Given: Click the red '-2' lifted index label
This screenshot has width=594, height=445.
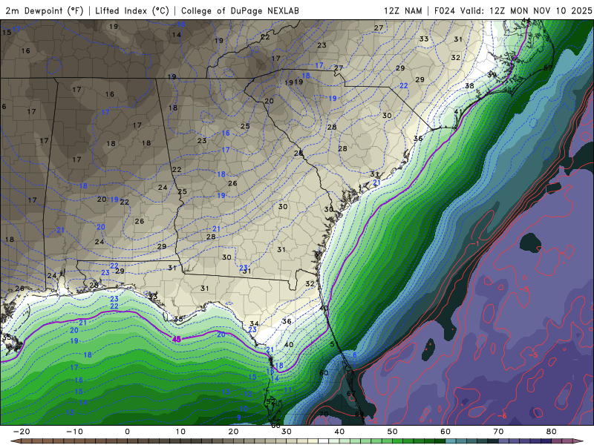Looking at the screenshot, I should point(373,421).
